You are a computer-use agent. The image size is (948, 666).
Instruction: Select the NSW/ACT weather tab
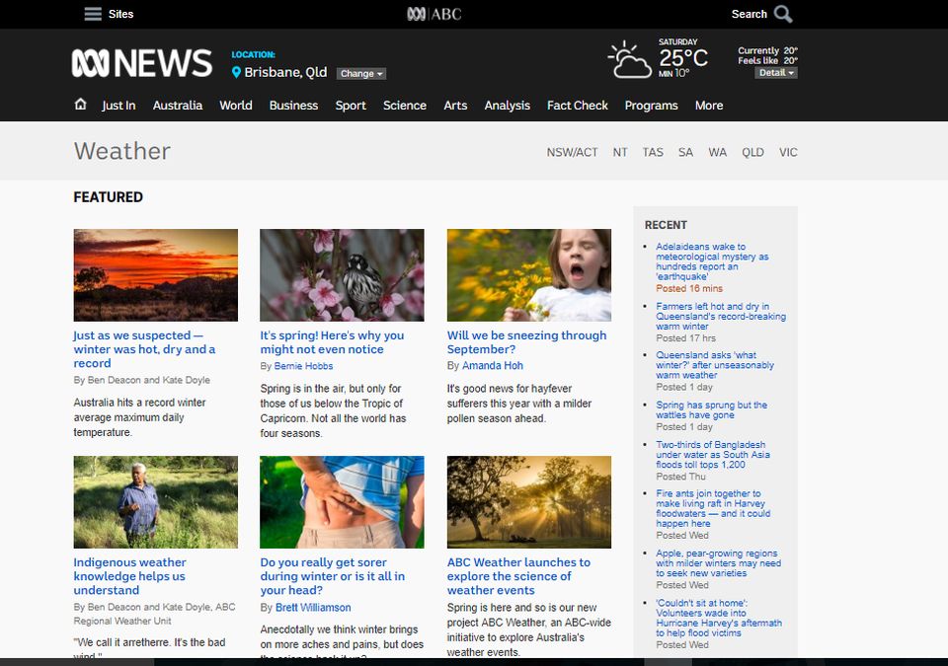571,152
